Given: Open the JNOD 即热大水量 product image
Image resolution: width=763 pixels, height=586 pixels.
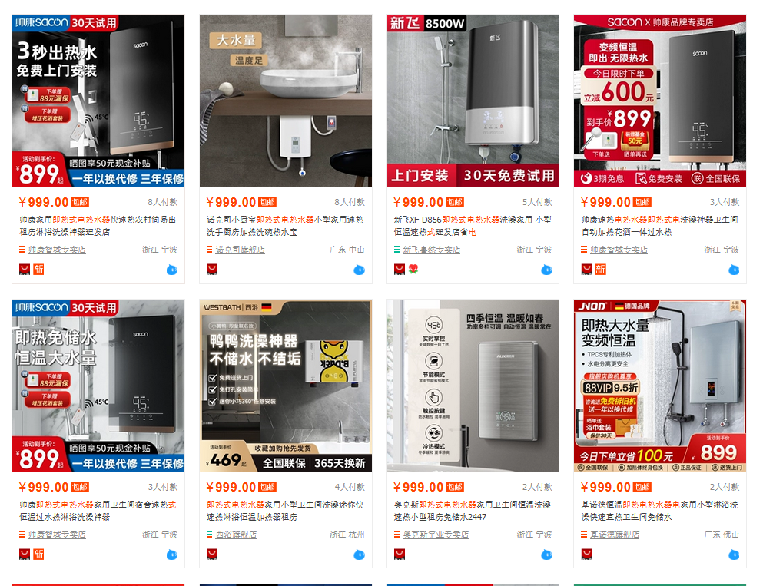Looking at the screenshot, I should (660, 386).
